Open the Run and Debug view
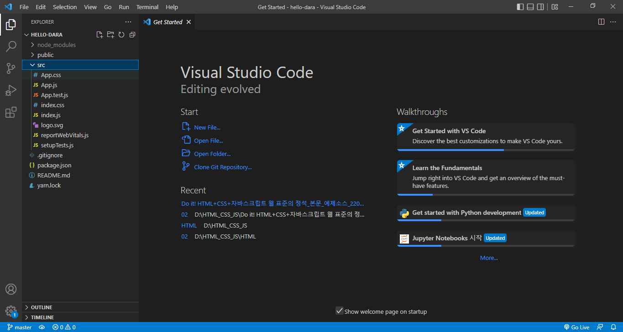The height and width of the screenshot is (332, 623). [x=11, y=90]
